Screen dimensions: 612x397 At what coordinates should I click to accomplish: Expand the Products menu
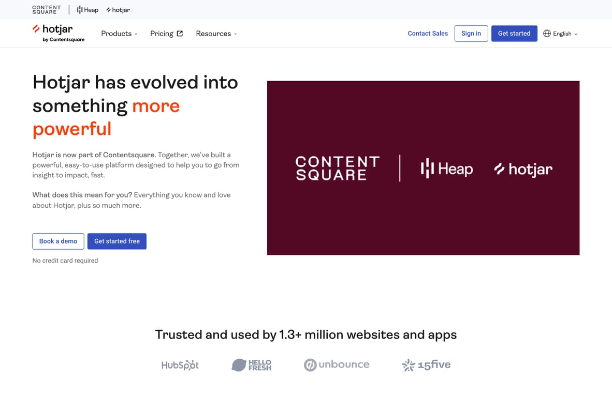pyautogui.click(x=119, y=34)
